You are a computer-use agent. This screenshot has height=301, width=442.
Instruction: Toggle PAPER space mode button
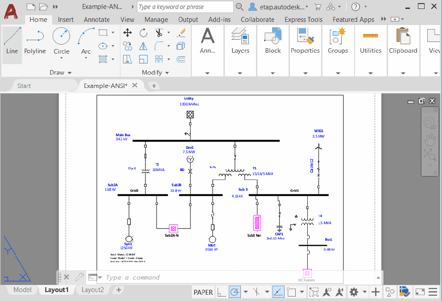click(x=203, y=292)
